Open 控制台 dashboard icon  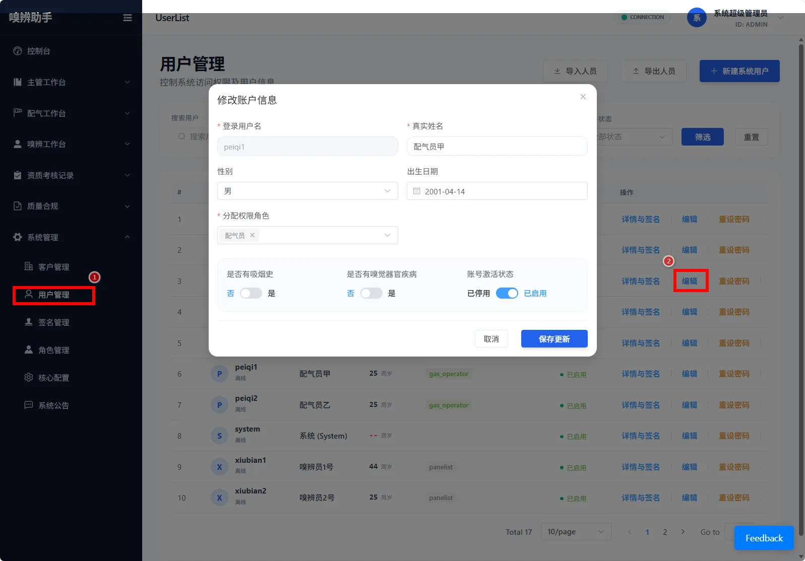pos(18,51)
